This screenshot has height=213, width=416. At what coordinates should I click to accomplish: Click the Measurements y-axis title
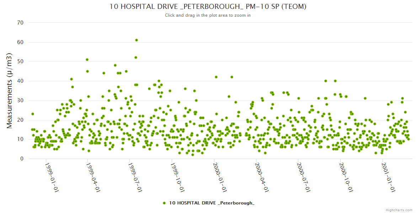[x=10, y=91]
